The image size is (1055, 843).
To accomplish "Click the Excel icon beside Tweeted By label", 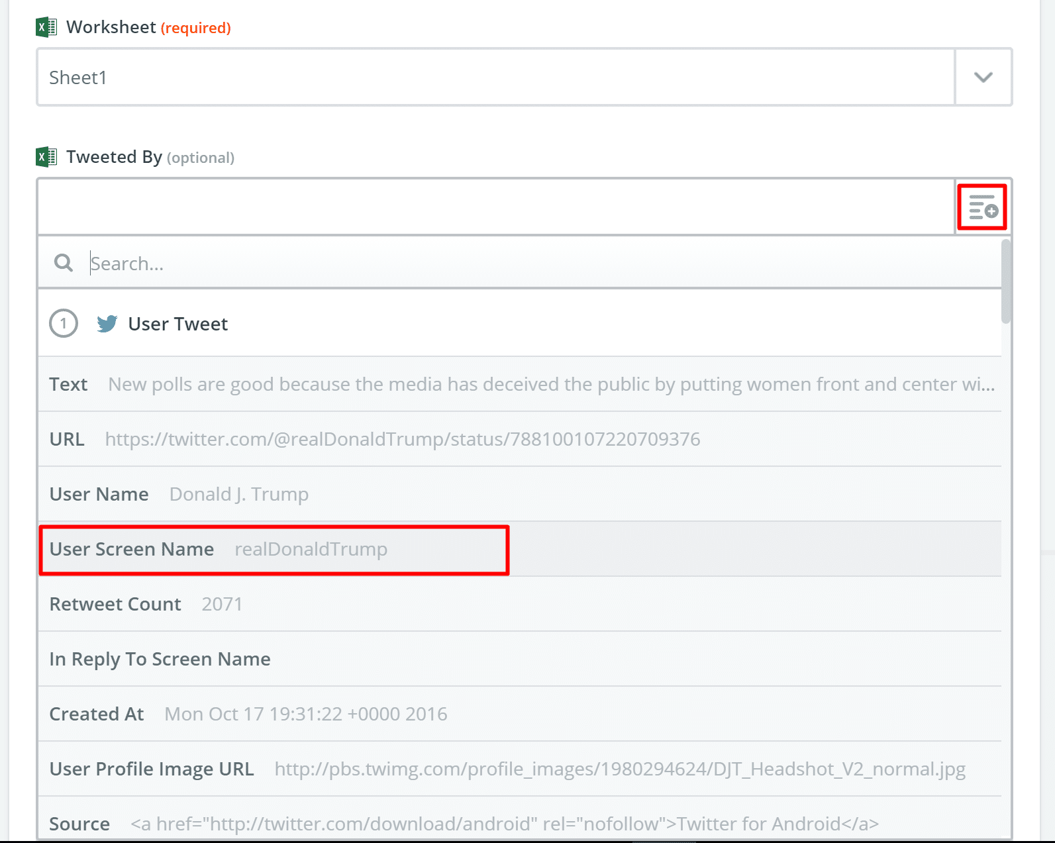I will point(46,157).
